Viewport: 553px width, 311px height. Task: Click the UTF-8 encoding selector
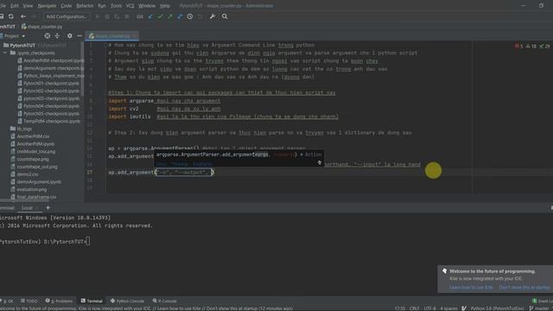[x=429, y=308]
